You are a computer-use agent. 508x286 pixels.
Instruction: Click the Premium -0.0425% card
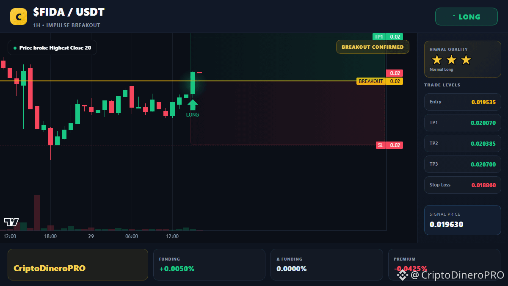pyautogui.click(x=444, y=264)
